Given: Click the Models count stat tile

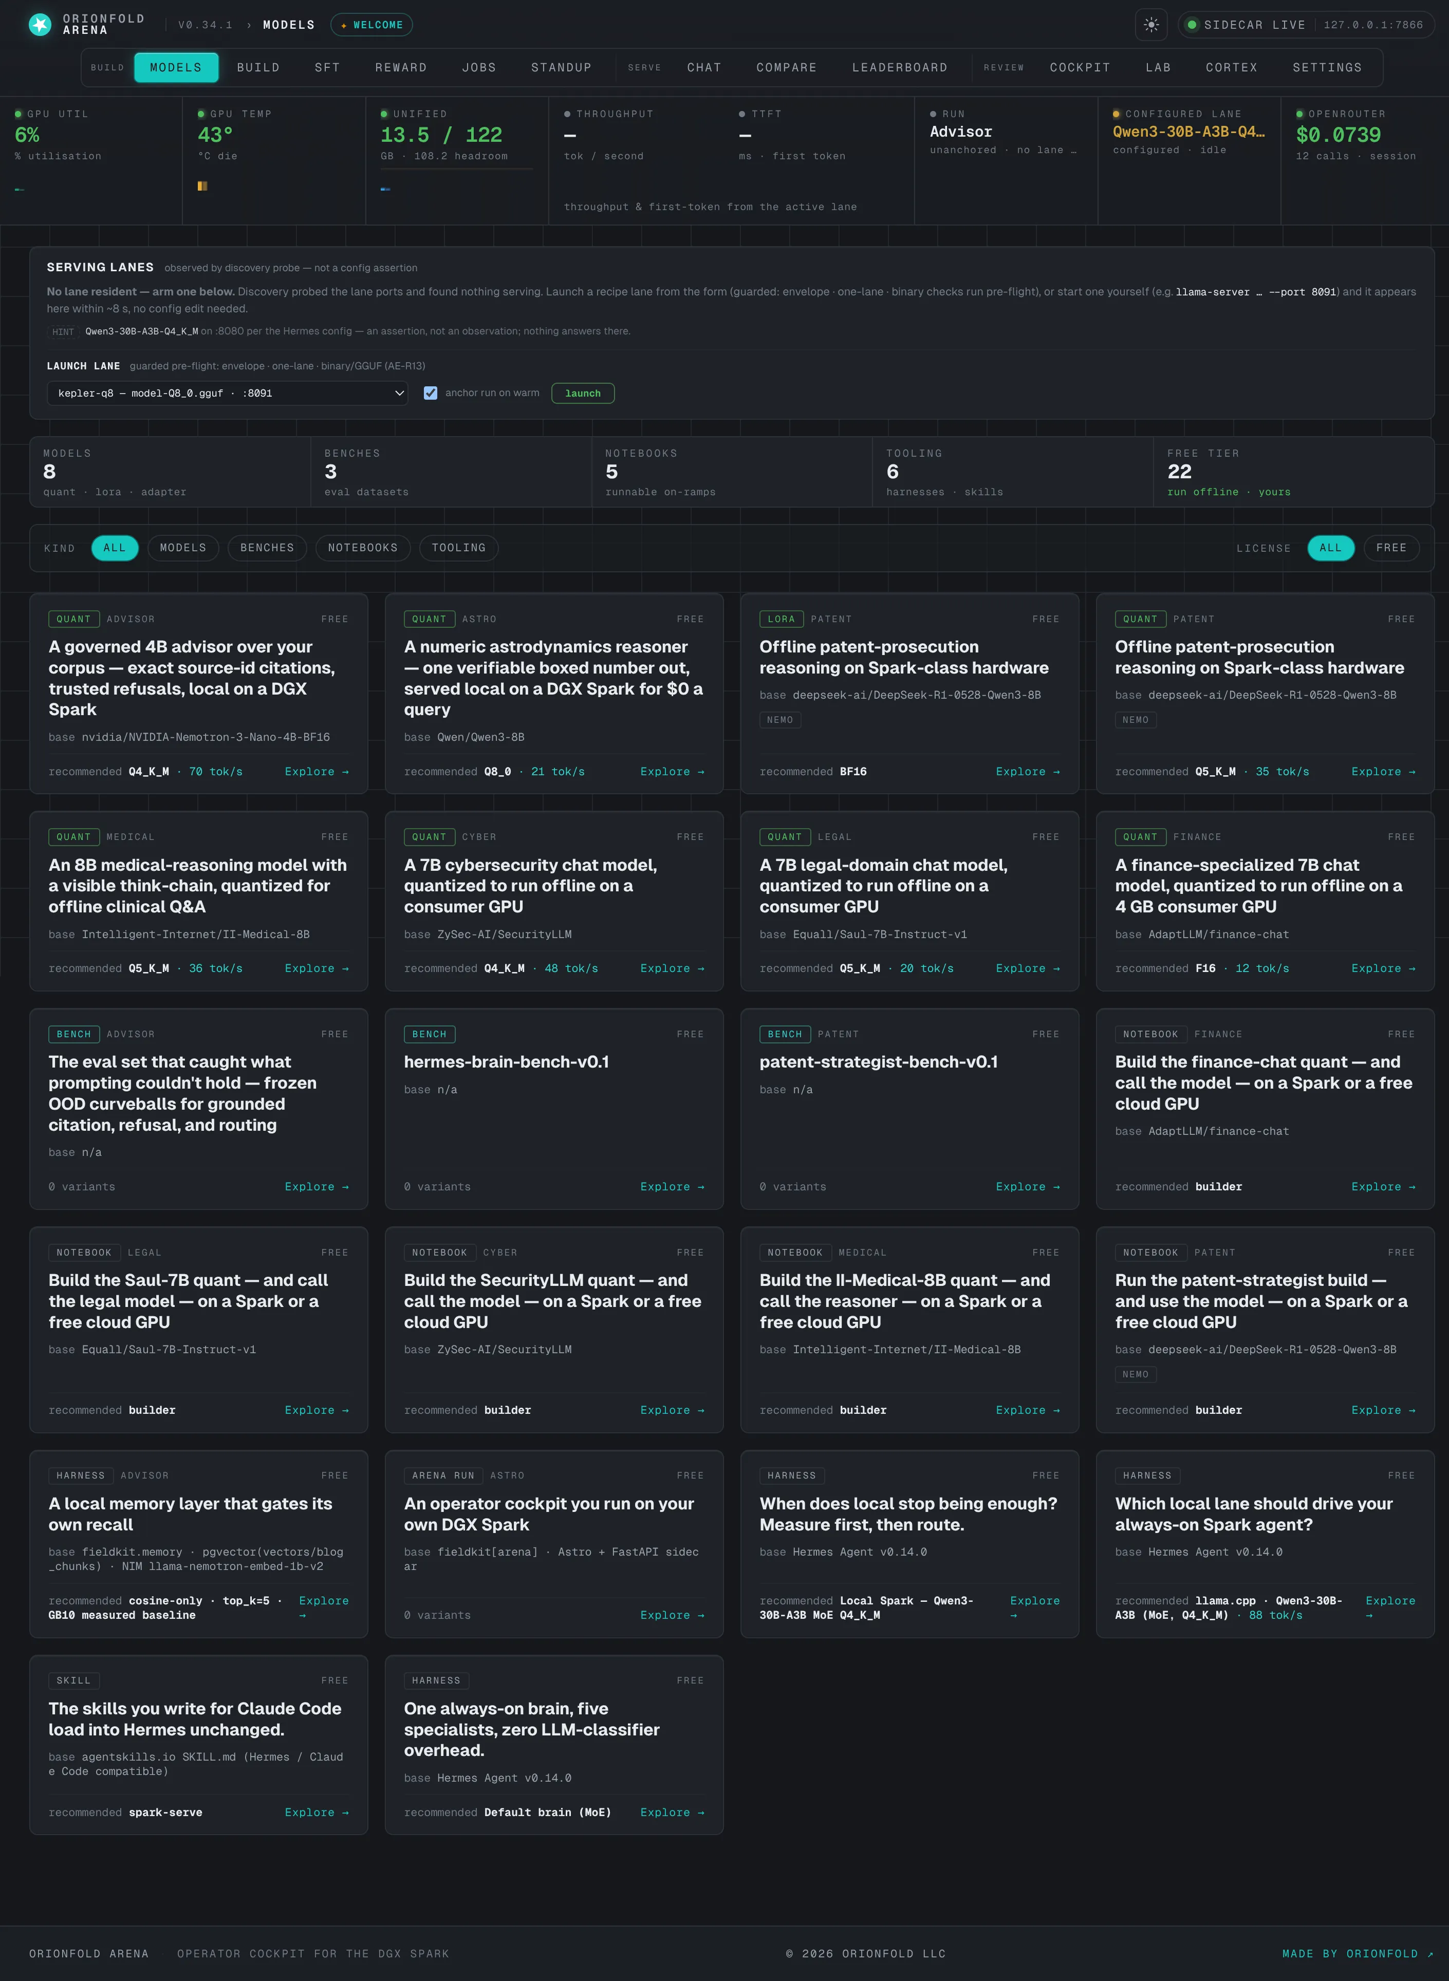Looking at the screenshot, I should click(170, 472).
